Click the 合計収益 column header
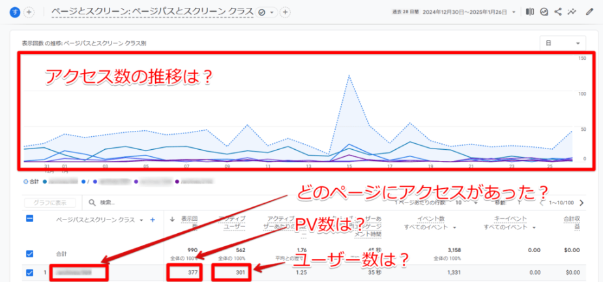Viewport: 603px width, 282px height. pos(572,223)
